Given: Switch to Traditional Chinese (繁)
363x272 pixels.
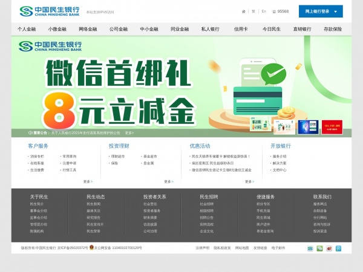Looking at the screenshot, I should tap(253, 11).
